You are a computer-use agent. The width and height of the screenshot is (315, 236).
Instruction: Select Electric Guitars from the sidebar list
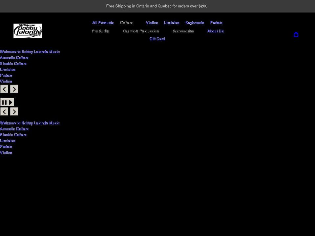pos(13,63)
